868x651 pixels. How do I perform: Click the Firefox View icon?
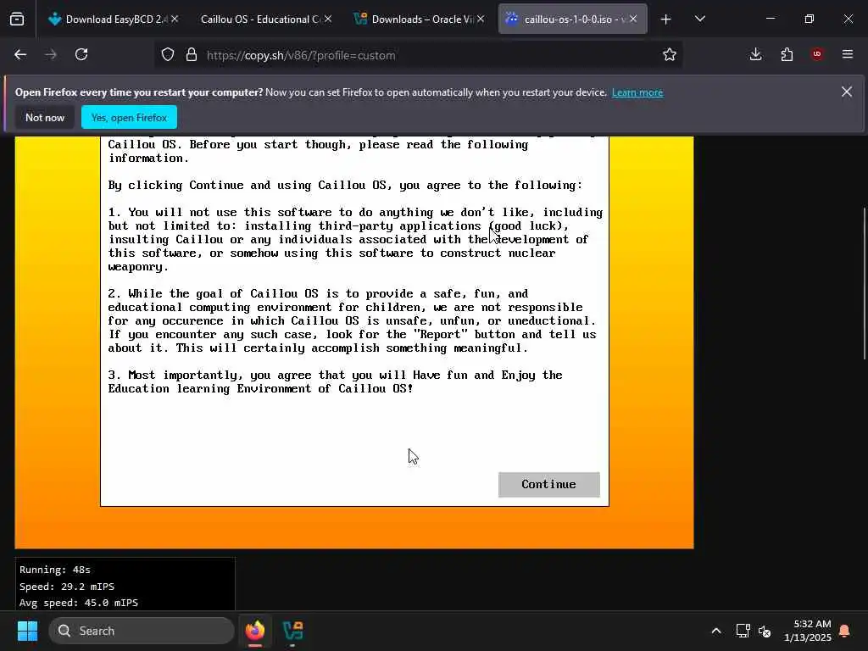(x=17, y=19)
